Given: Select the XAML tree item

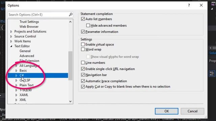Looking at the screenshot, I should point(24,95).
